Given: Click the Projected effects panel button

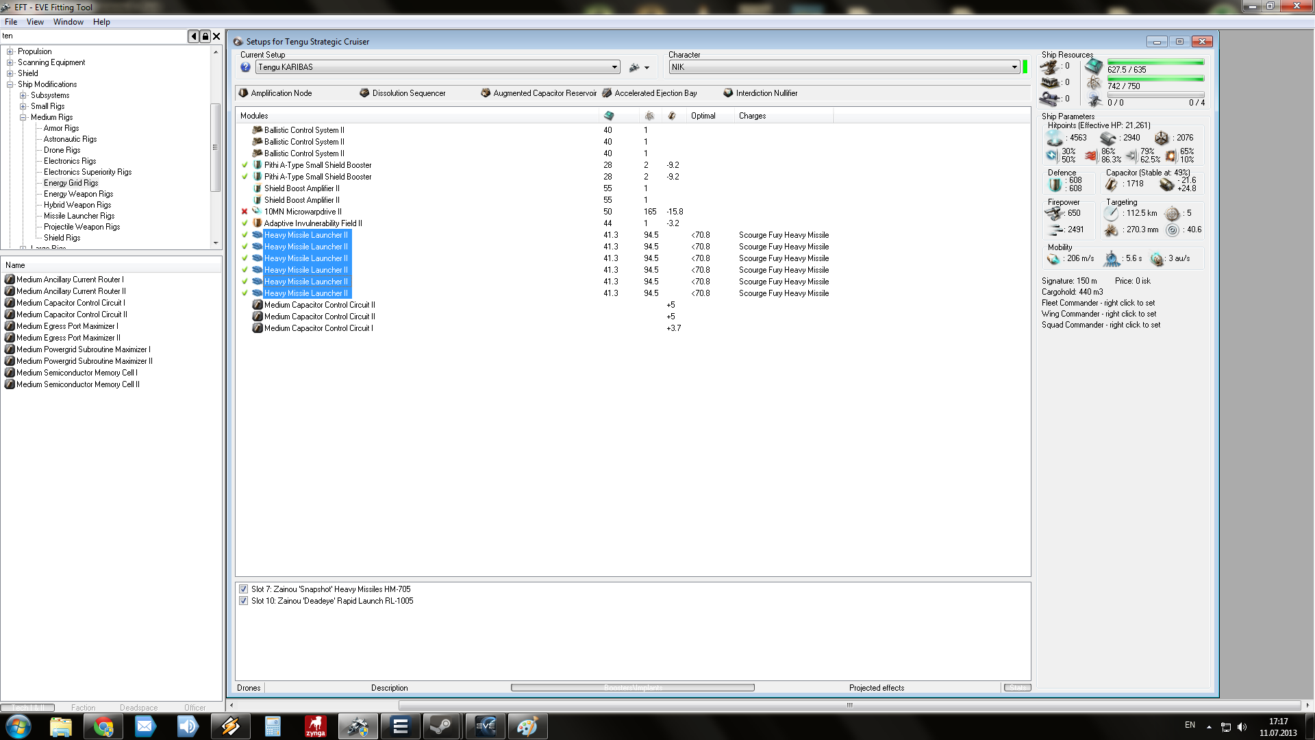Looking at the screenshot, I should 877,688.
